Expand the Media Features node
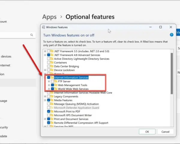This screenshot has width=180, height=144. (45, 100)
